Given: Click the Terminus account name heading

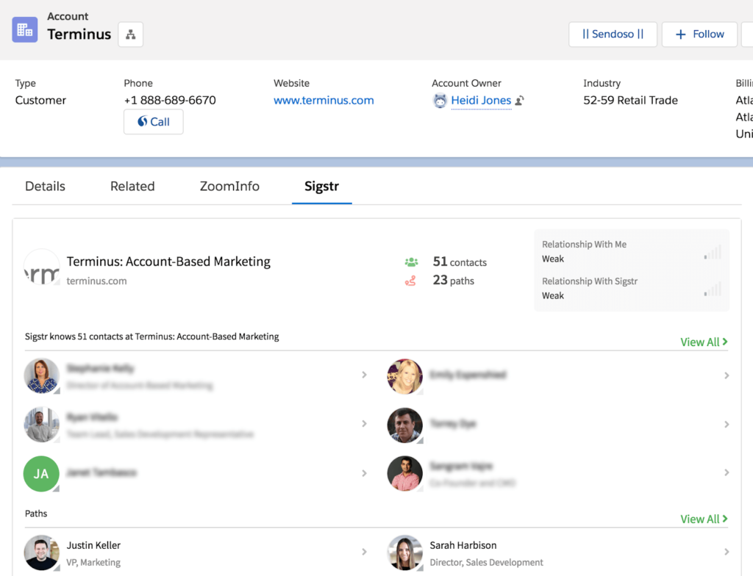Looking at the screenshot, I should pyautogui.click(x=79, y=35).
